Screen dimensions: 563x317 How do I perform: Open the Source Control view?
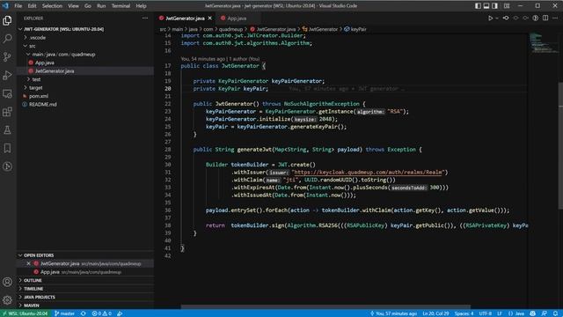pos(7,56)
